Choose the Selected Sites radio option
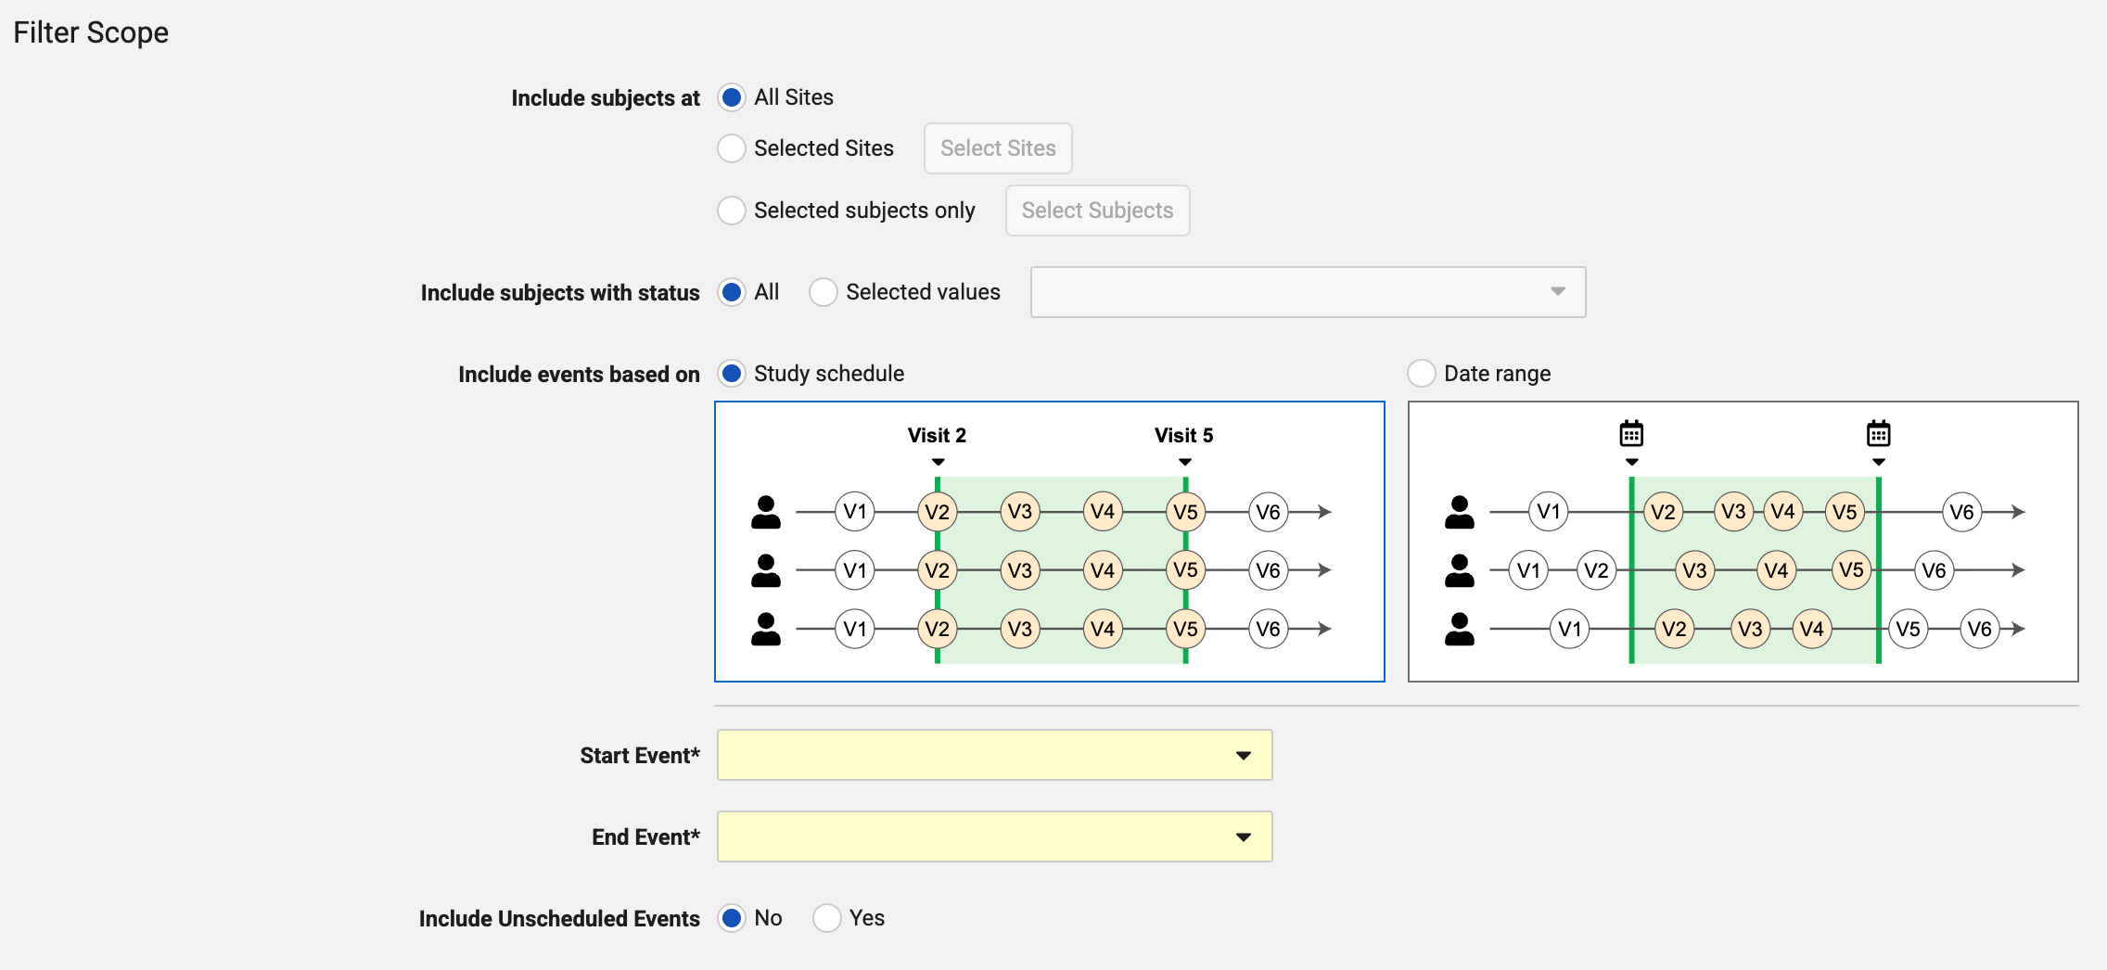 [x=732, y=148]
